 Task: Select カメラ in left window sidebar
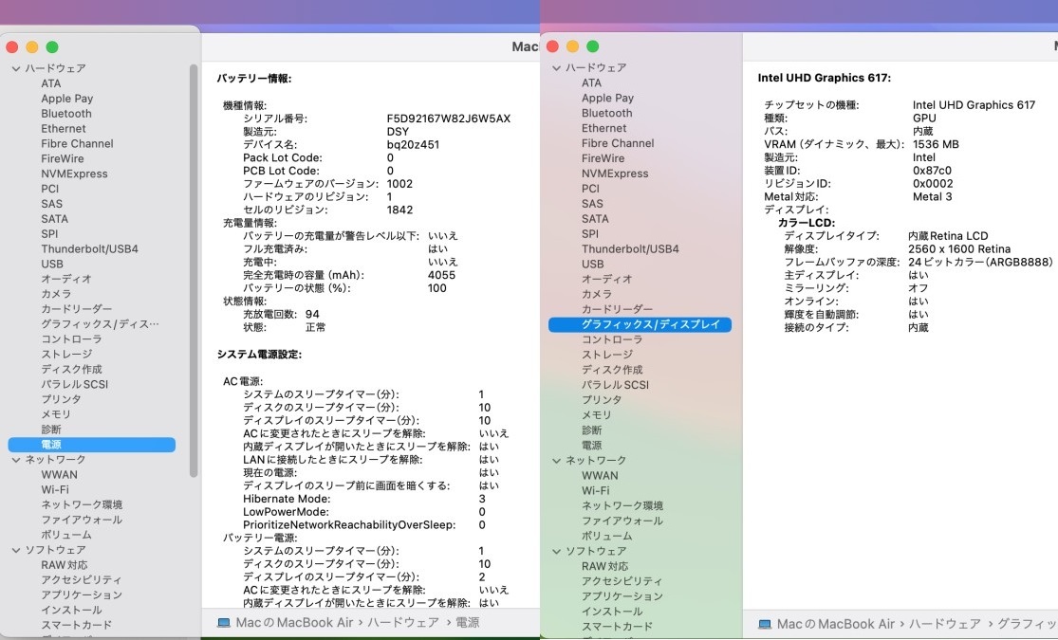56,294
